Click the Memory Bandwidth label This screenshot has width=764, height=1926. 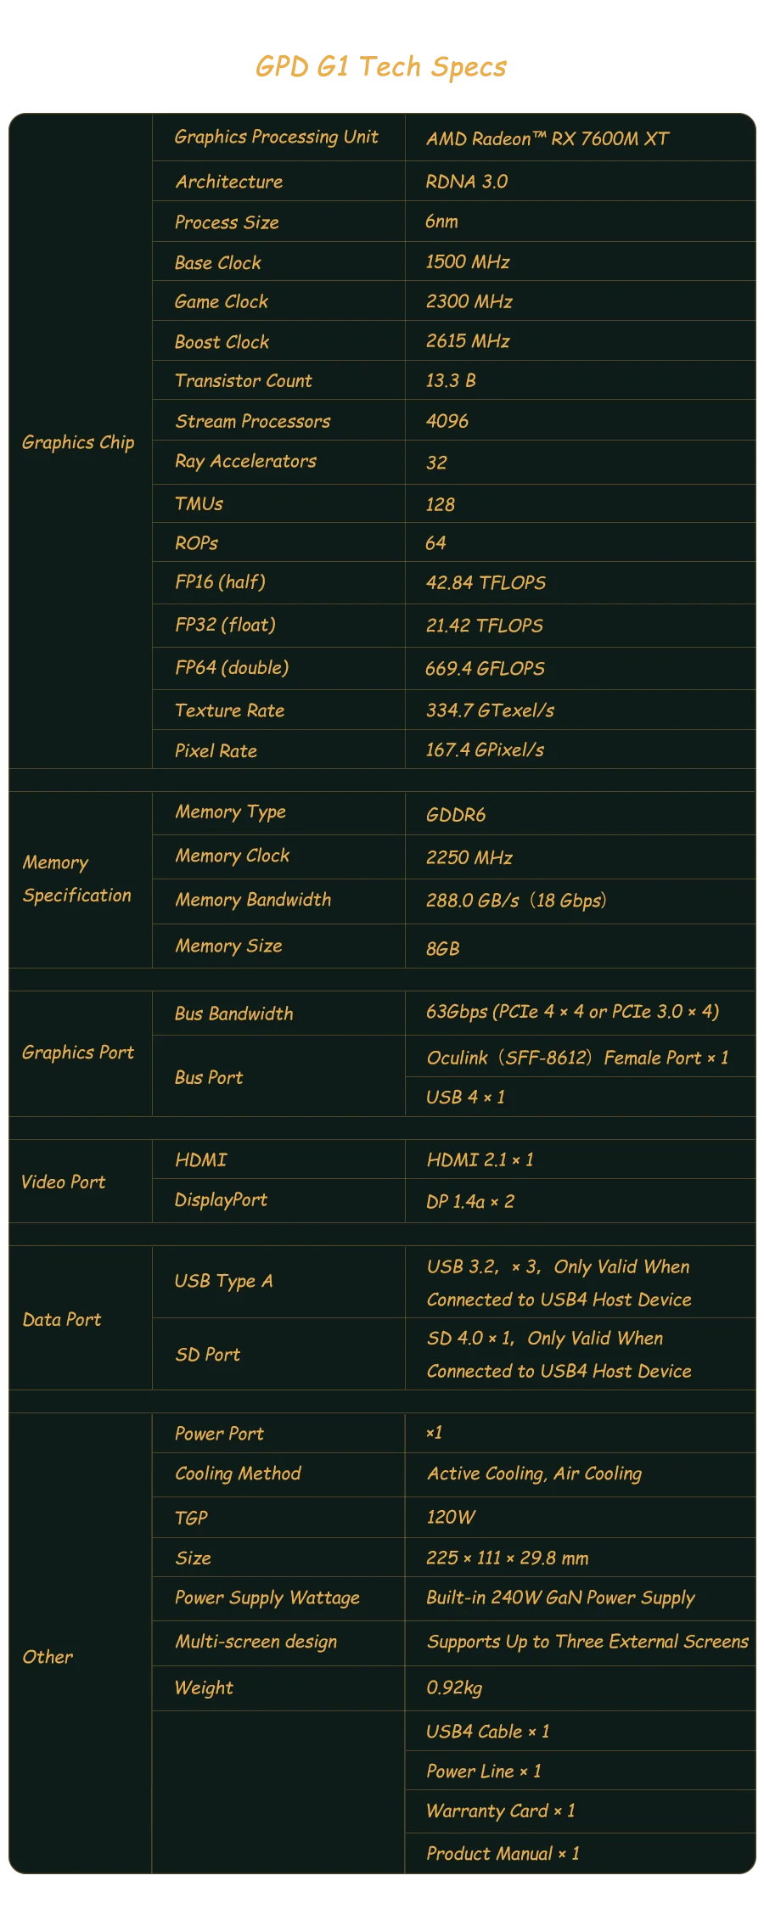click(x=253, y=901)
